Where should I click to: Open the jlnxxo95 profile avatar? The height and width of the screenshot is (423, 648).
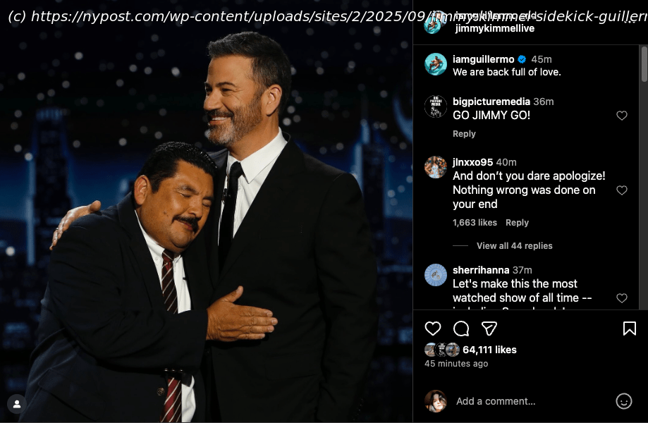click(x=436, y=167)
